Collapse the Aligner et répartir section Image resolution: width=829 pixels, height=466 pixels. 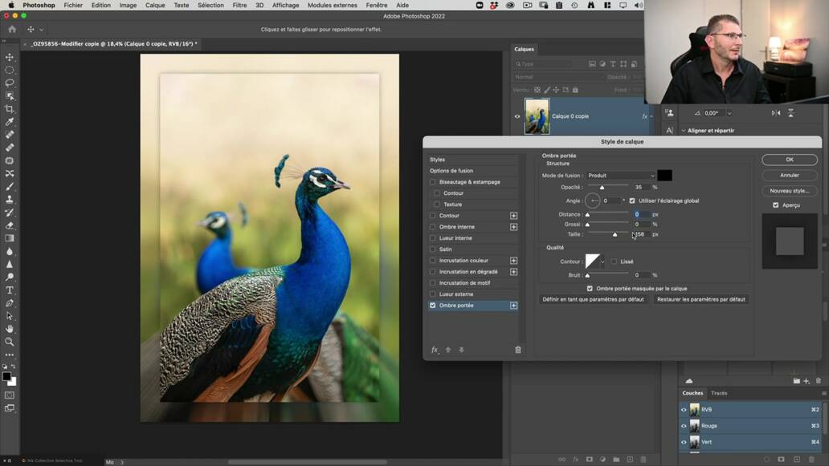point(684,130)
